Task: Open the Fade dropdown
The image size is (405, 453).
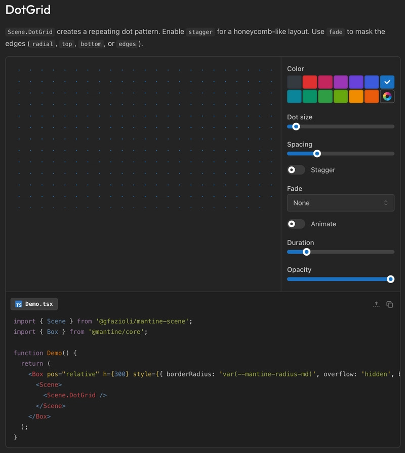Action: [340, 202]
